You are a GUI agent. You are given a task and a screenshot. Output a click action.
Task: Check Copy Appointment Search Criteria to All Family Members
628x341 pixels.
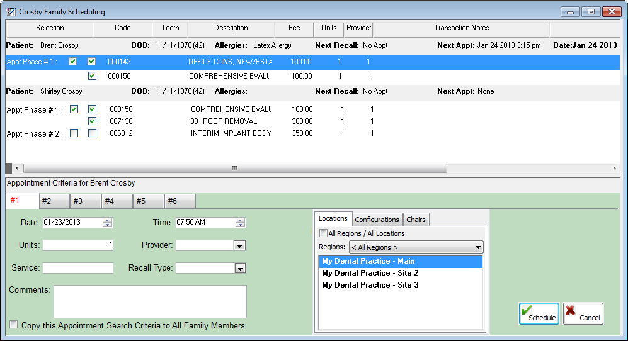(x=14, y=325)
